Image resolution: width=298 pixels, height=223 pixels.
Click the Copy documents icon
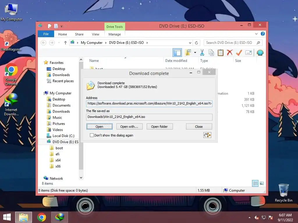point(211,53)
